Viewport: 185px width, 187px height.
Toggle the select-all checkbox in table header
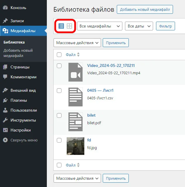point(59,55)
